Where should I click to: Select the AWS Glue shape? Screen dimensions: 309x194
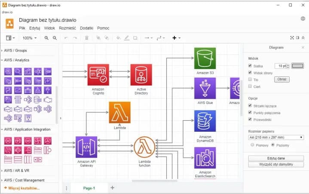pyautogui.click(x=205, y=88)
